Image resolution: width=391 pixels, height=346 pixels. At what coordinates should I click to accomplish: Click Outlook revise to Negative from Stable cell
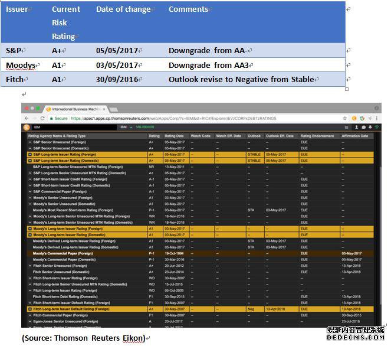[x=241, y=79]
